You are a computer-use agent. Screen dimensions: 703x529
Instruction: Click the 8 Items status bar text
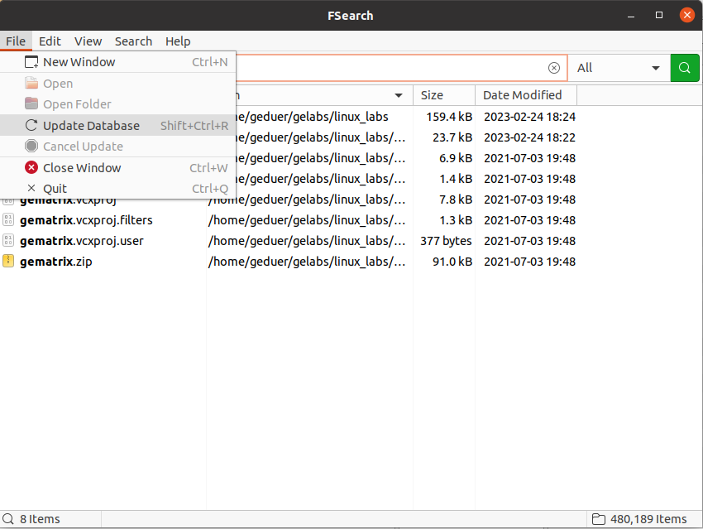40,519
